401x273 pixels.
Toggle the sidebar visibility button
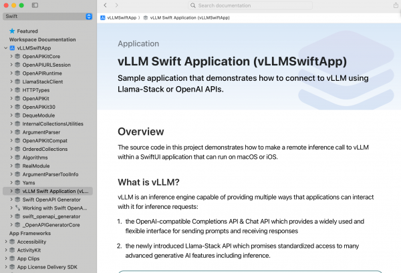pos(35,5)
